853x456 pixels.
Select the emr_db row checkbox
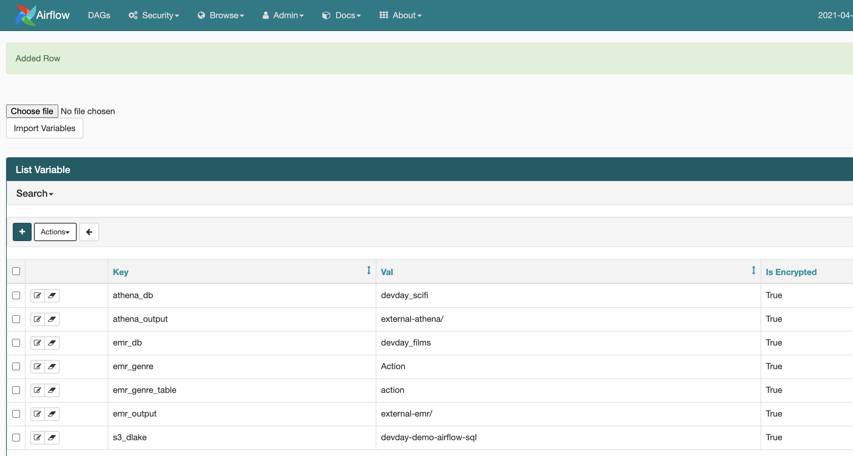pyautogui.click(x=16, y=342)
